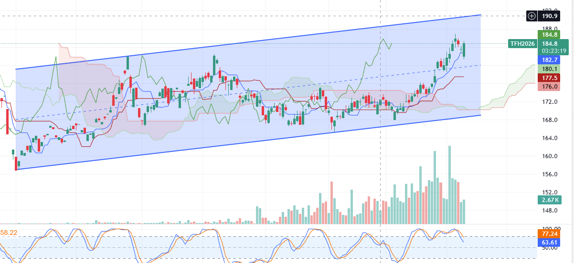The width and height of the screenshot is (574, 263).
Task: Select the blue 182.7 price label
Action: click(549, 60)
